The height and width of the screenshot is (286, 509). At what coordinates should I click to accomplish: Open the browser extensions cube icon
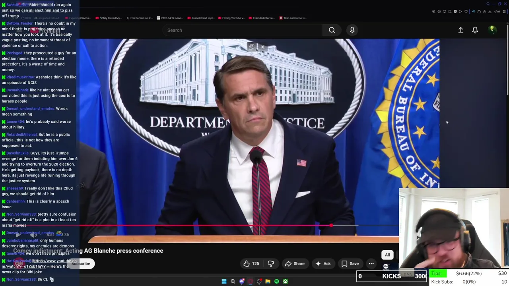(x=479, y=12)
